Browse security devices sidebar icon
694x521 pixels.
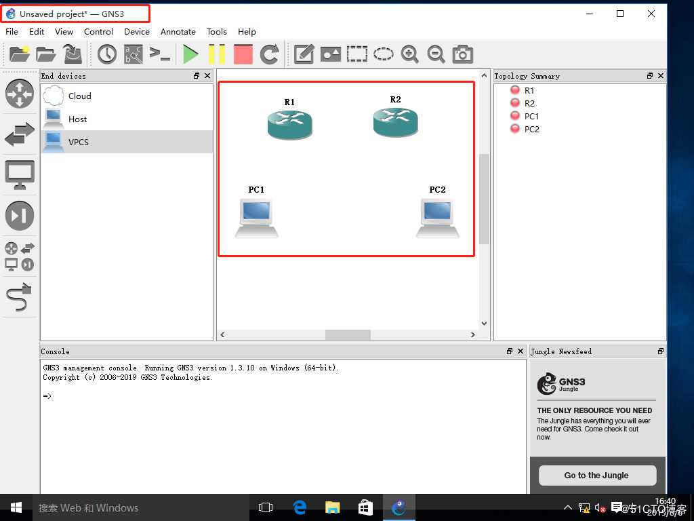point(20,216)
